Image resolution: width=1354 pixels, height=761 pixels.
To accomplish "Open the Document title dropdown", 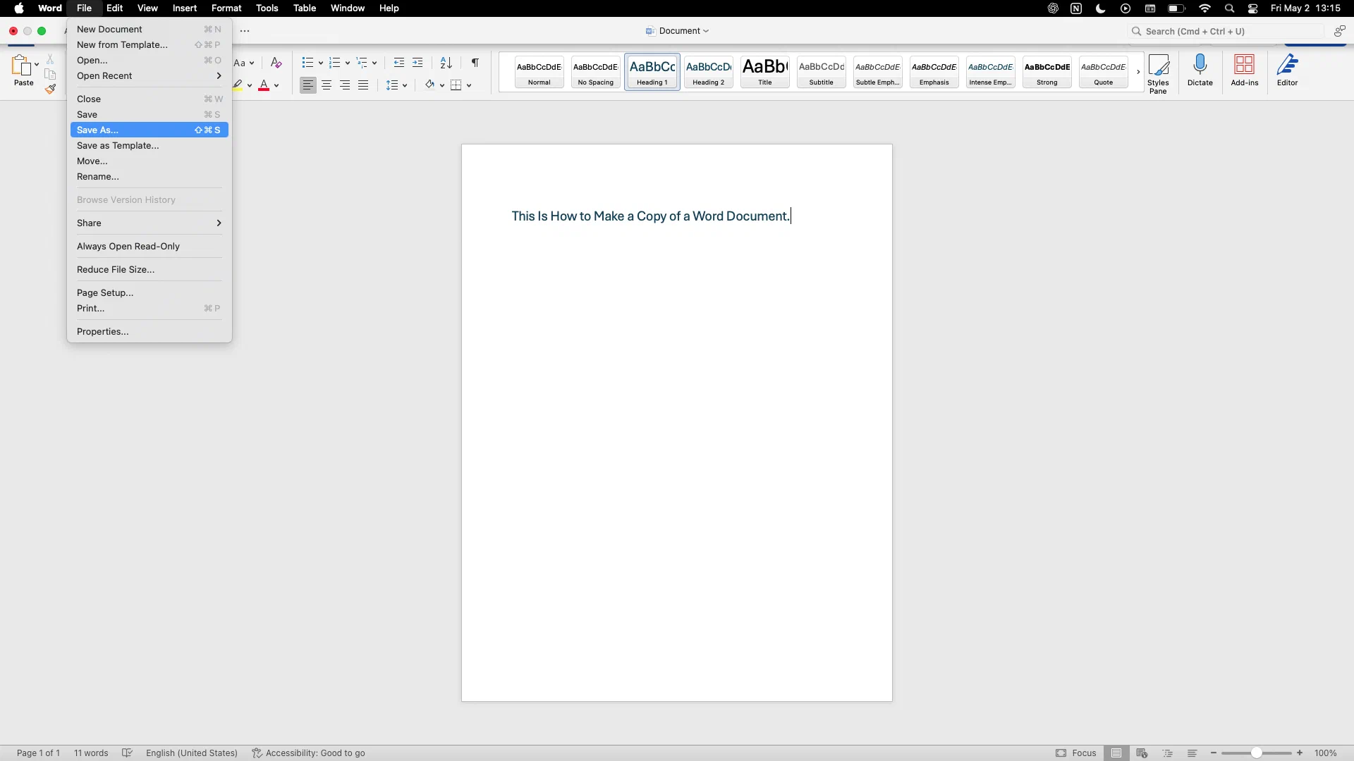I will [x=677, y=31].
